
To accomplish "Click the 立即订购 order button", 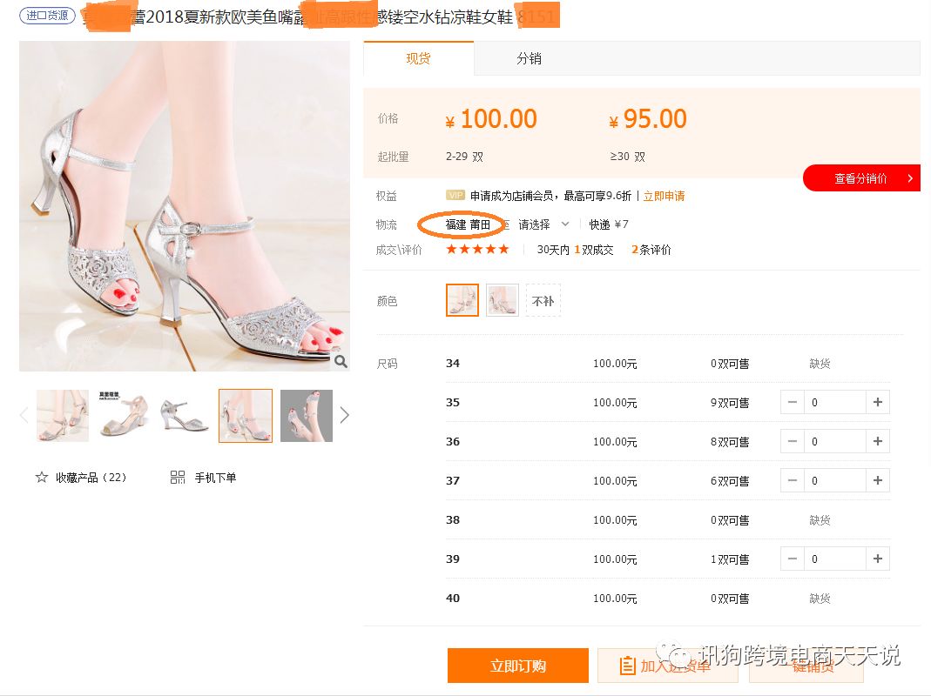I will coord(517,664).
